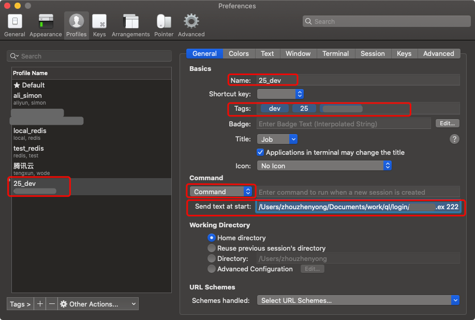Select Advanced Configuration radio button
The image size is (475, 320).
212,269
